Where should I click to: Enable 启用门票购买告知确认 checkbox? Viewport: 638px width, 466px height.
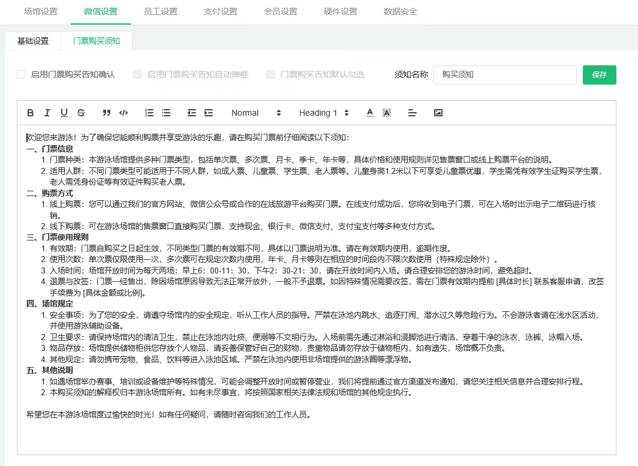coord(21,74)
